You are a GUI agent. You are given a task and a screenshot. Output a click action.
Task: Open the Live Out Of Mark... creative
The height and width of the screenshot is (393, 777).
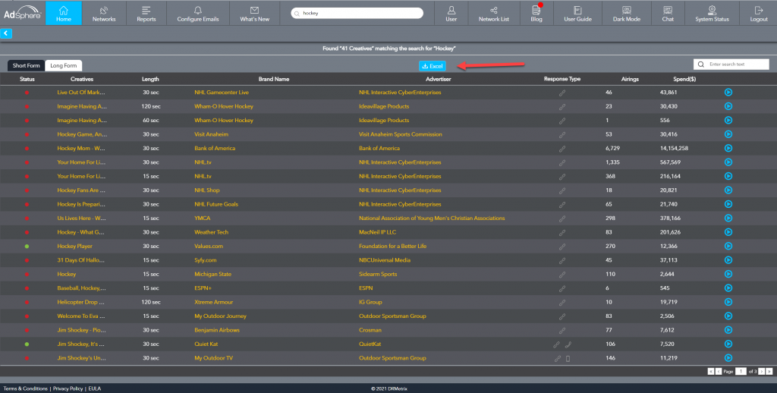(80, 92)
